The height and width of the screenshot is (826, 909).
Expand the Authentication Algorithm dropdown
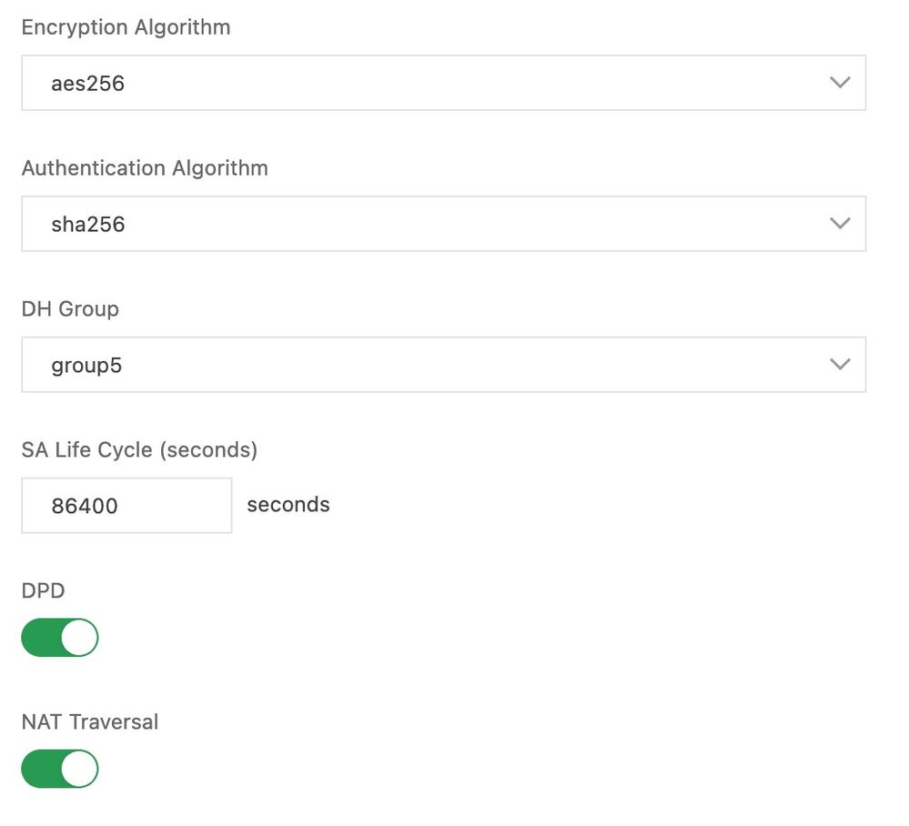(x=443, y=224)
